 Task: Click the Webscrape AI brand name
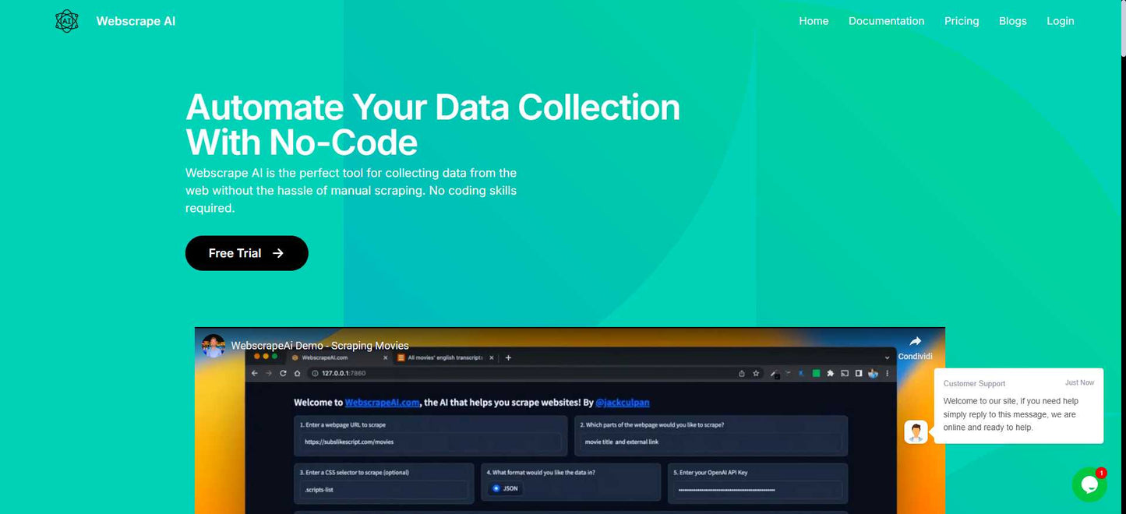[136, 21]
